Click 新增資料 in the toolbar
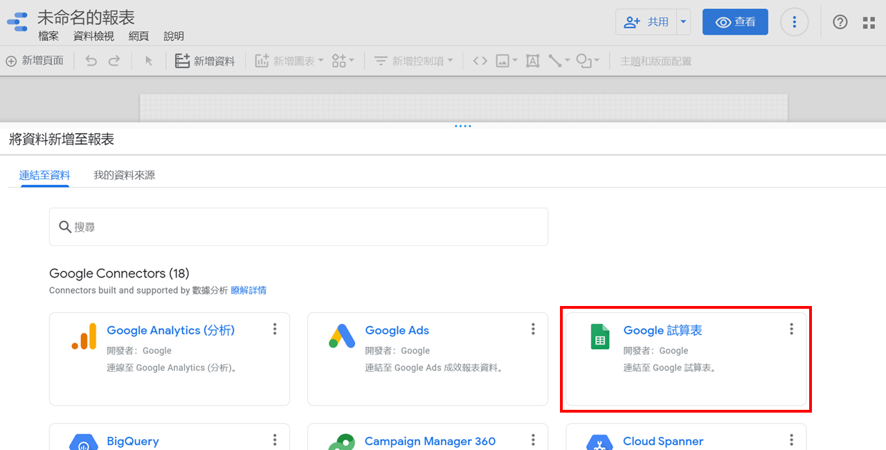Screen dimensions: 886x450 coord(205,61)
